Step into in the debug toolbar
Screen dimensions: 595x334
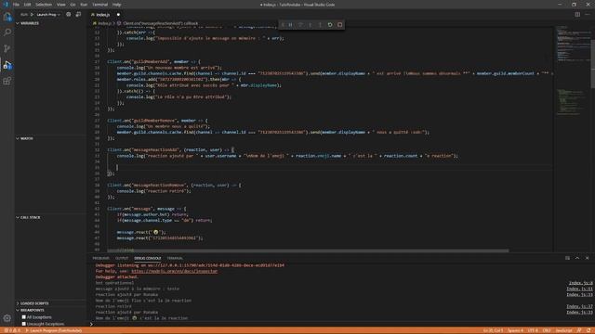pyautogui.click(x=311, y=25)
